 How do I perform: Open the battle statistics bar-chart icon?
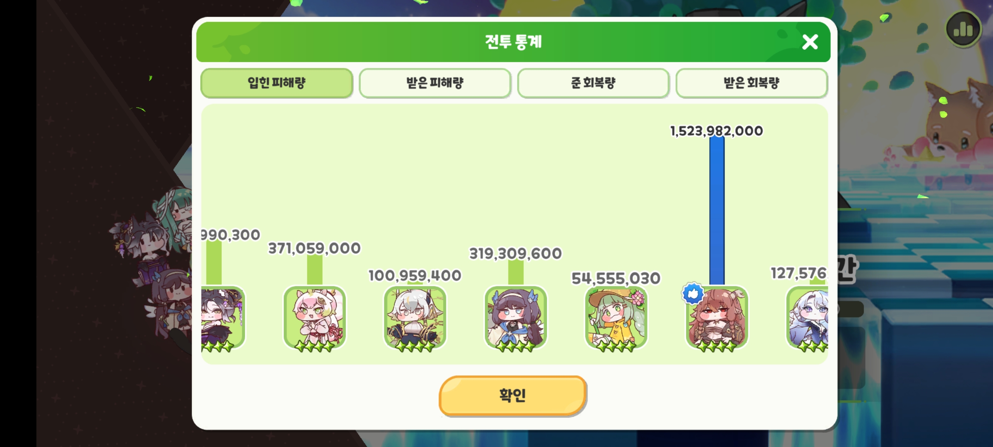coord(963,29)
